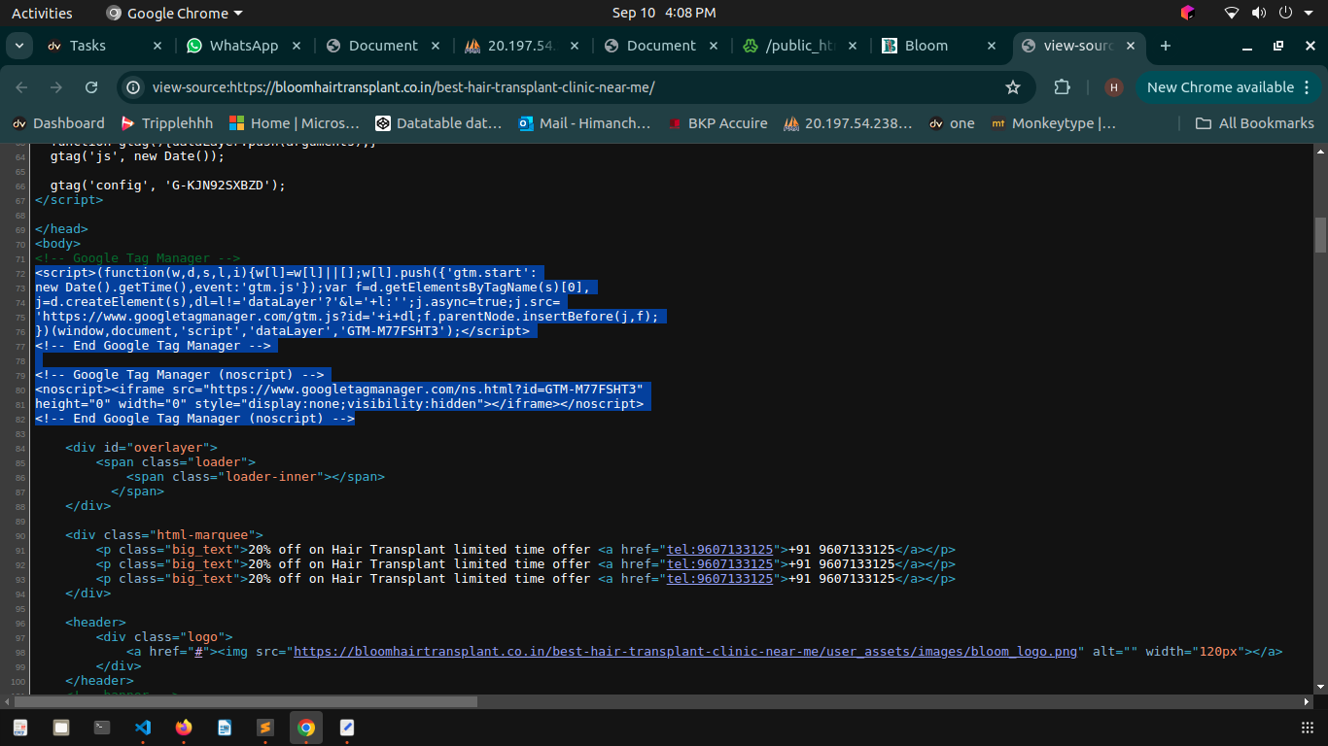
Task: Open the Mail - Himanch bookmark
Action: 584,123
